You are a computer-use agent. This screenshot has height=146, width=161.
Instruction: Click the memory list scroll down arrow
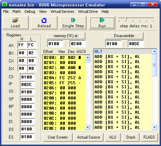point(87,127)
